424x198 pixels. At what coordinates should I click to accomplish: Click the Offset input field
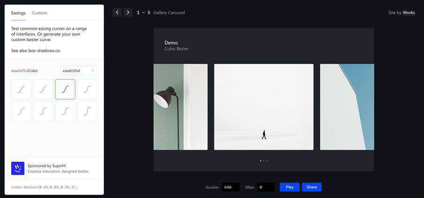(266, 187)
